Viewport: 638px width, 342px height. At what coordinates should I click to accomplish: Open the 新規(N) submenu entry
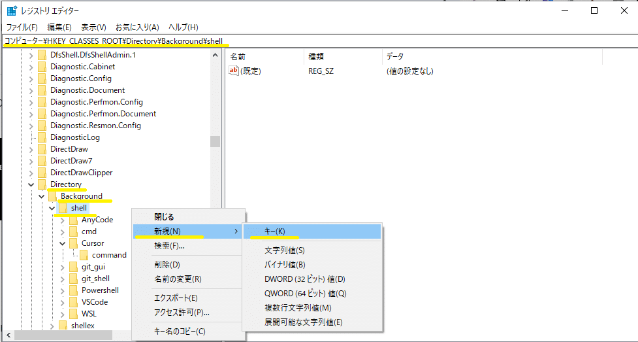coord(189,231)
